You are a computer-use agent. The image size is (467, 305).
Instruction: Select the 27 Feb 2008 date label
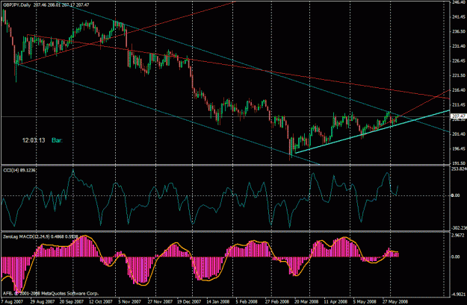click(x=276, y=301)
